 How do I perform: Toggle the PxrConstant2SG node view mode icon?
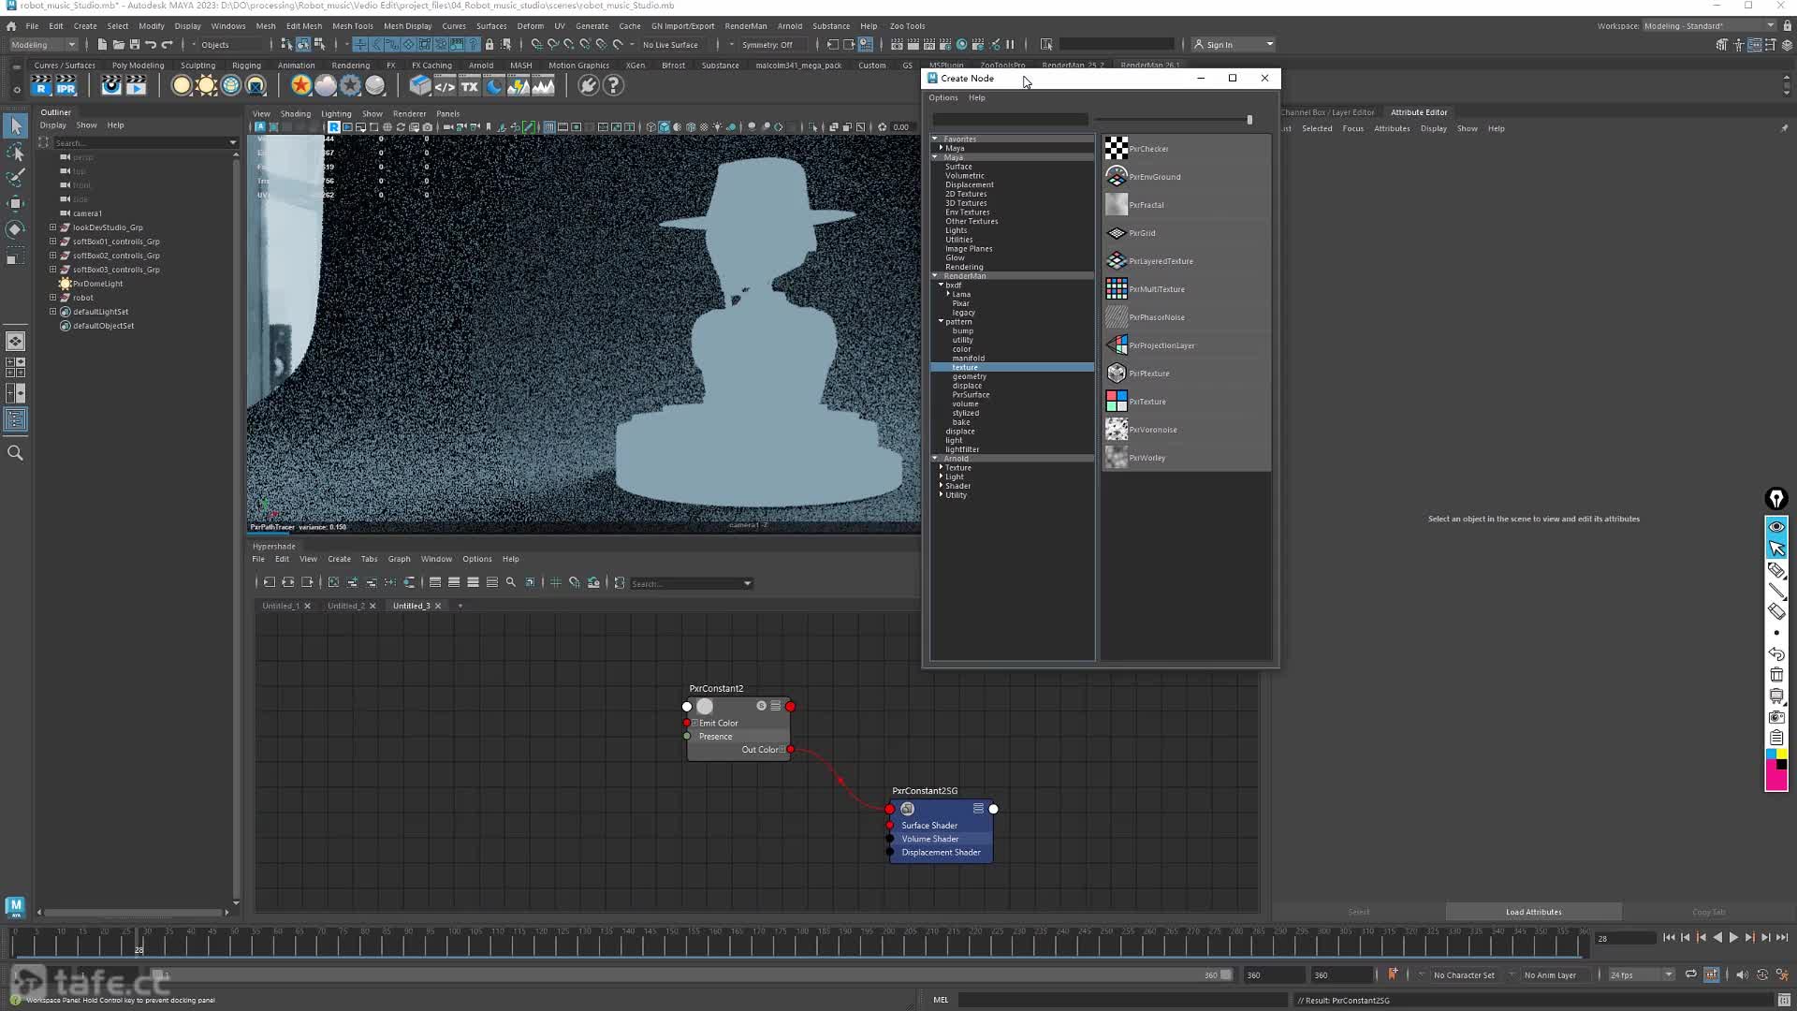coord(978,809)
